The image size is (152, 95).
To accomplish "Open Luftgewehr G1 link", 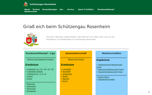I will tap(41, 69).
